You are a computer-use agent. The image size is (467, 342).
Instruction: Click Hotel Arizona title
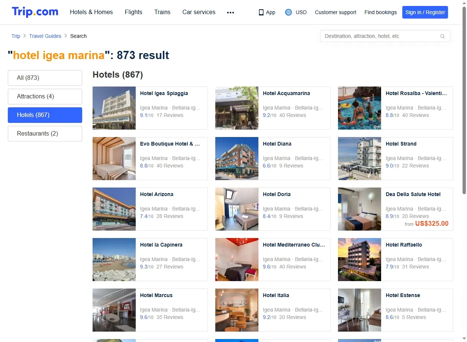point(157,194)
